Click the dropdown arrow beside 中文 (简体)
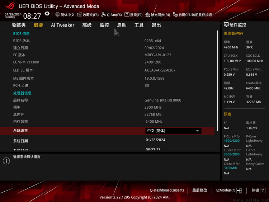The image size is (269, 202). 198,131
